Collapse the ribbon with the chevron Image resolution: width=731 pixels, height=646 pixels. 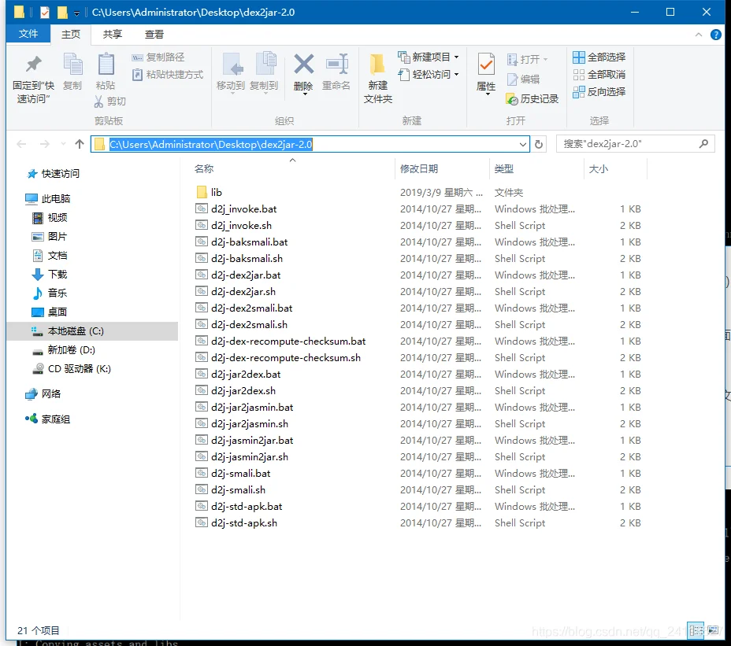point(699,35)
